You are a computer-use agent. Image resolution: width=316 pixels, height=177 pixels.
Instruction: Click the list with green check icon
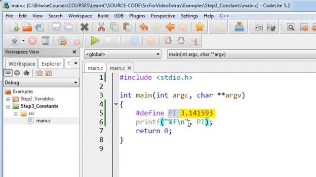click(271, 27)
